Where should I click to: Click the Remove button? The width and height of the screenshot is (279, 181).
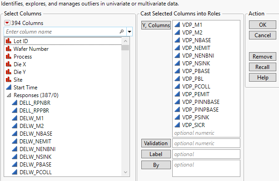(x=263, y=57)
